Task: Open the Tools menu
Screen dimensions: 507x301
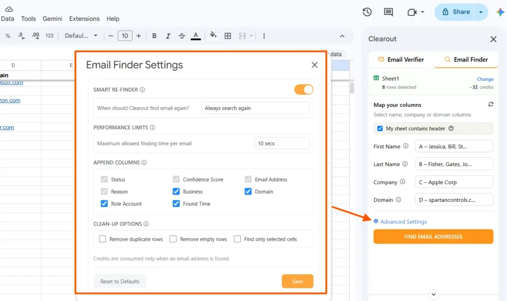Action: tap(28, 19)
